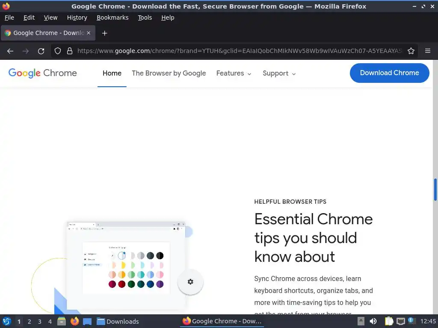Open the Lubuntu start menu icon
Viewport: 438px width, 328px height.
point(7,321)
